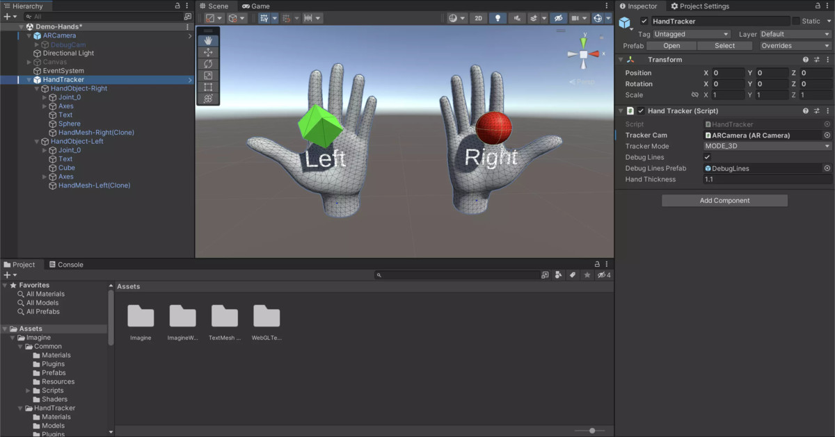The image size is (835, 437).
Task: Click the prefab Open button in the Inspector
Action: 671,45
